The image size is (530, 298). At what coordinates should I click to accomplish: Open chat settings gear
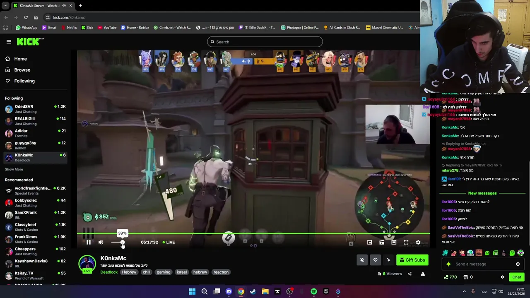click(502, 277)
